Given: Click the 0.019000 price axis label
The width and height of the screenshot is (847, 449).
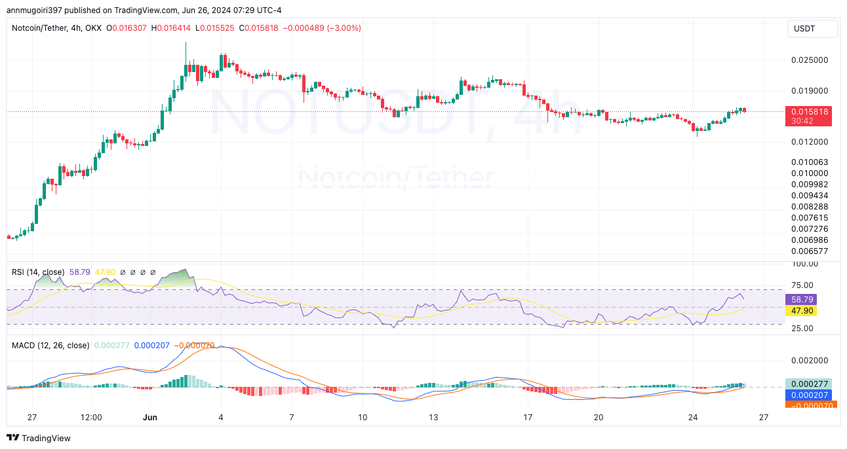Looking at the screenshot, I should [810, 91].
